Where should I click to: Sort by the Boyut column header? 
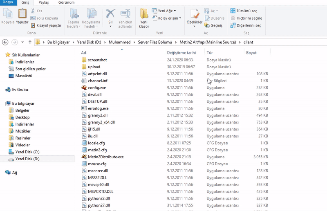point(251,53)
